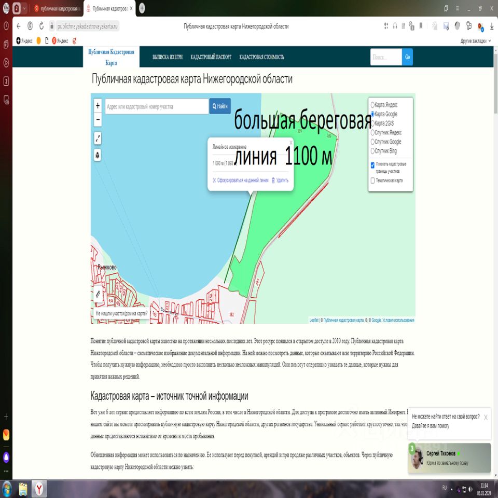Click the blue Найти search button
498x498 pixels.
coord(220,106)
